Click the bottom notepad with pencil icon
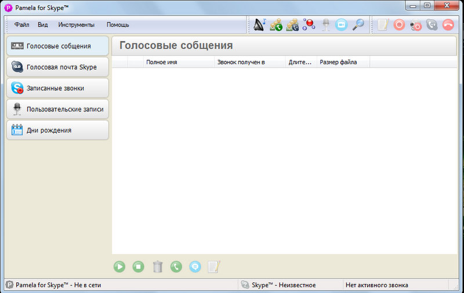The height and width of the screenshot is (293, 464). click(214, 267)
